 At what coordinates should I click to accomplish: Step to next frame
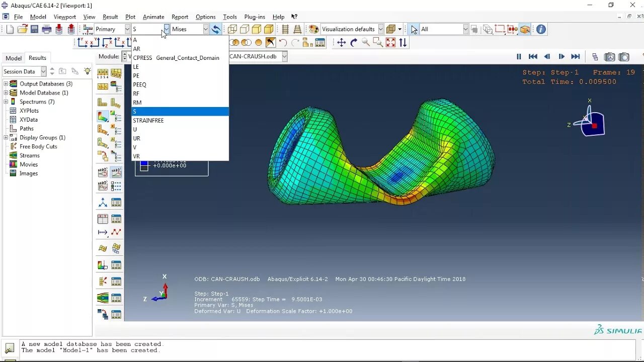pos(561,57)
